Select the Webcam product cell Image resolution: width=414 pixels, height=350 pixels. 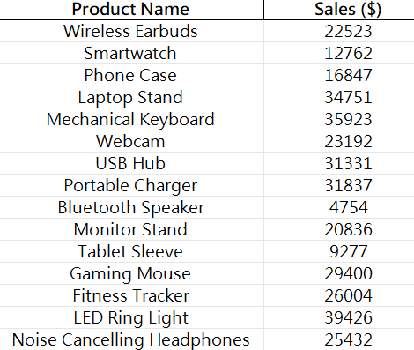click(x=131, y=141)
